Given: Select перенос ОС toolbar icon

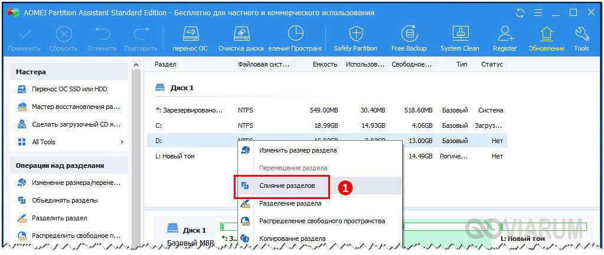Looking at the screenshot, I should 190,34.
